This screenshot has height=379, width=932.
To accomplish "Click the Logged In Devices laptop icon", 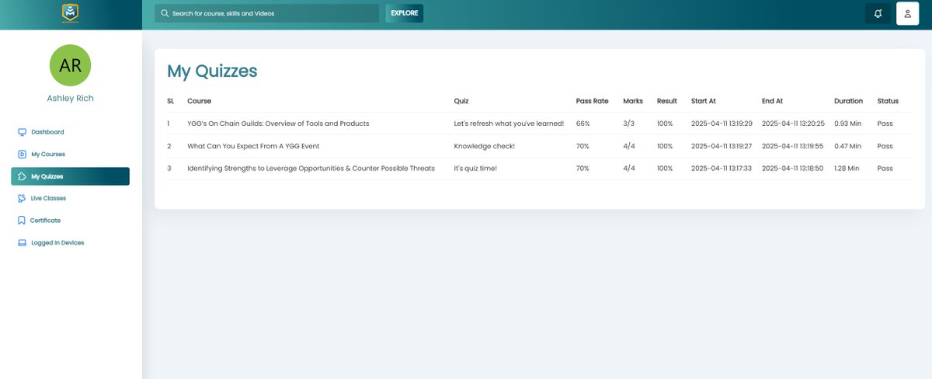I will [22, 242].
